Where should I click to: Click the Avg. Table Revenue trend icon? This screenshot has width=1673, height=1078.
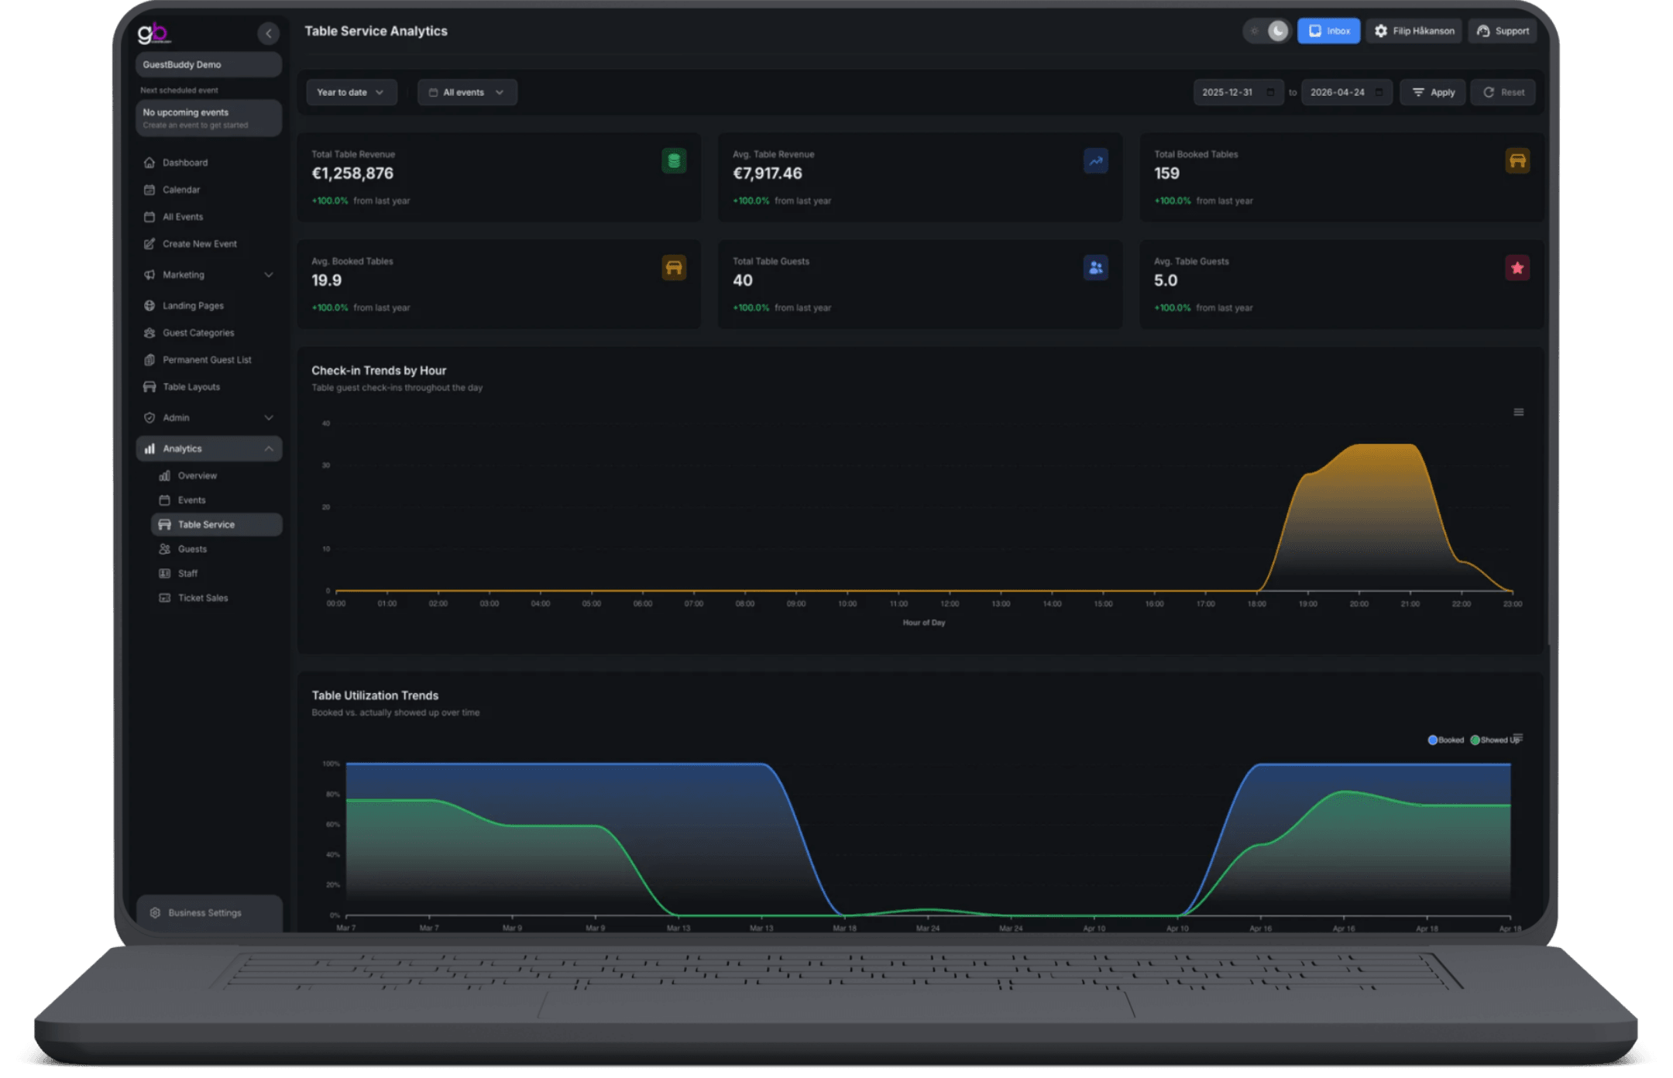(x=1095, y=161)
